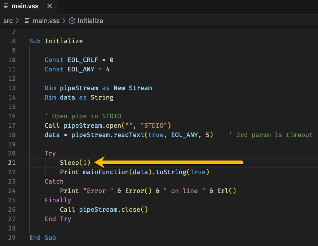Place cursor on "Sub Initialize" line

56,41
